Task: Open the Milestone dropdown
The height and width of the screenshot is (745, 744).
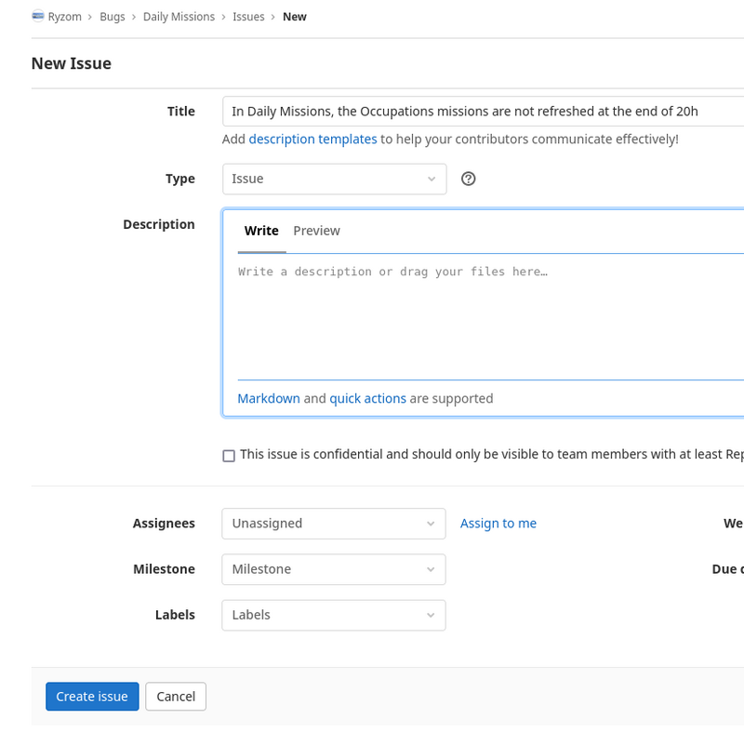Action: (x=334, y=569)
